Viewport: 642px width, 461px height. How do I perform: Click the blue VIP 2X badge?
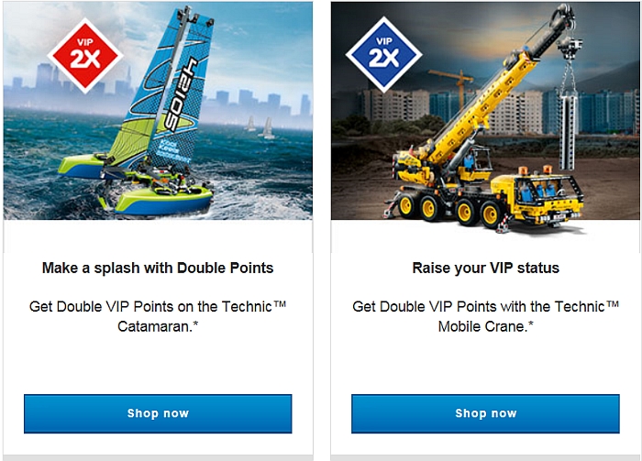pos(383,54)
